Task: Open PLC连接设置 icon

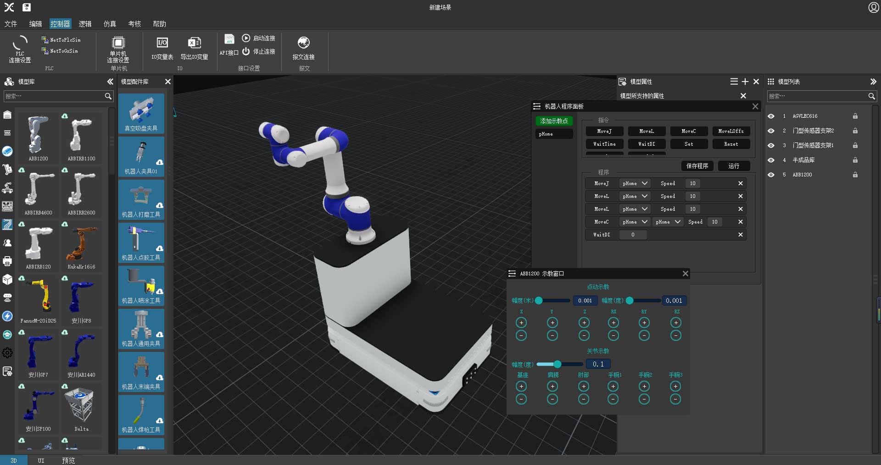Action: (20, 49)
